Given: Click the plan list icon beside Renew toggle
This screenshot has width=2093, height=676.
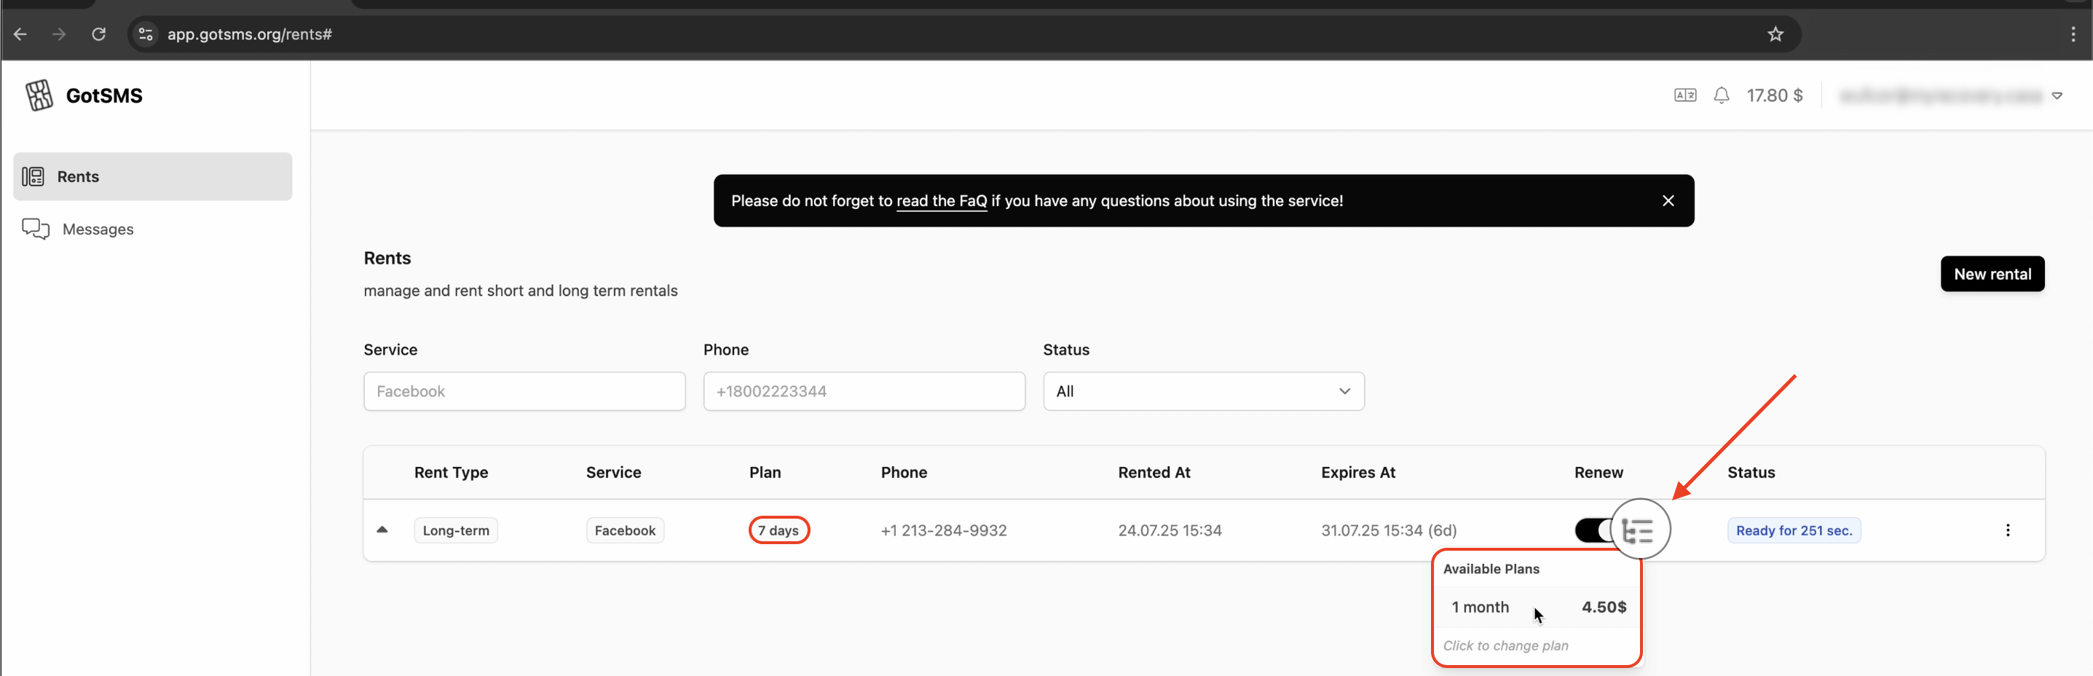Looking at the screenshot, I should (1637, 530).
